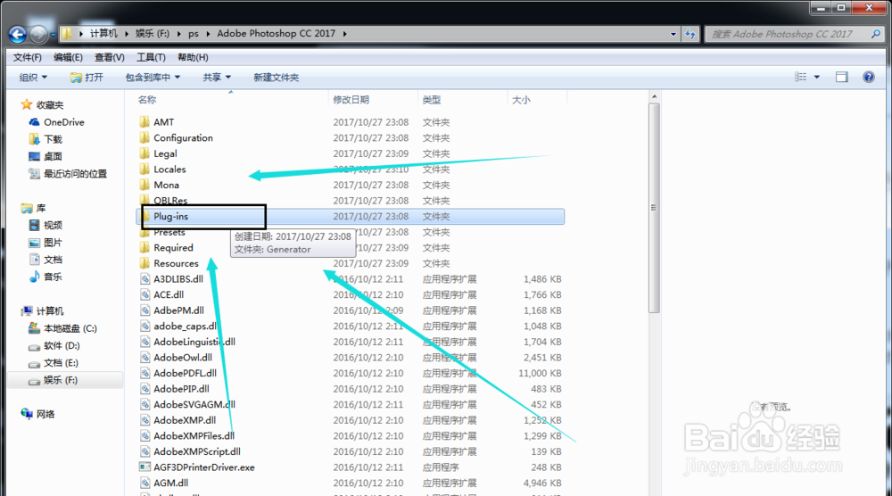Screen dimensions: 892x496
Task: Select the AdobeOwl.dll file
Action: coord(183,357)
